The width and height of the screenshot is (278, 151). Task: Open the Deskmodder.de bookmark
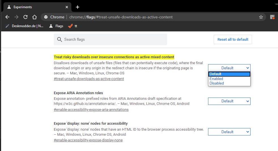(x=24, y=26)
